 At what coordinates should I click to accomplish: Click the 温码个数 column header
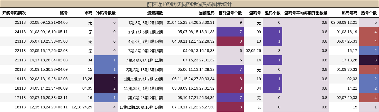coord(273,13)
